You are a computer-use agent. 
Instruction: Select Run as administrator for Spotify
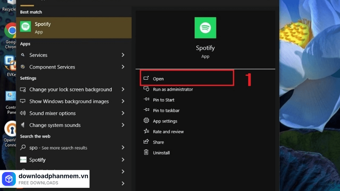pyautogui.click(x=173, y=89)
